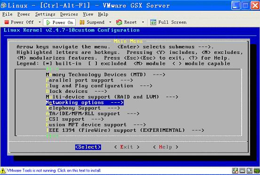
Task: Click the Power On button label
Action: (63, 23)
